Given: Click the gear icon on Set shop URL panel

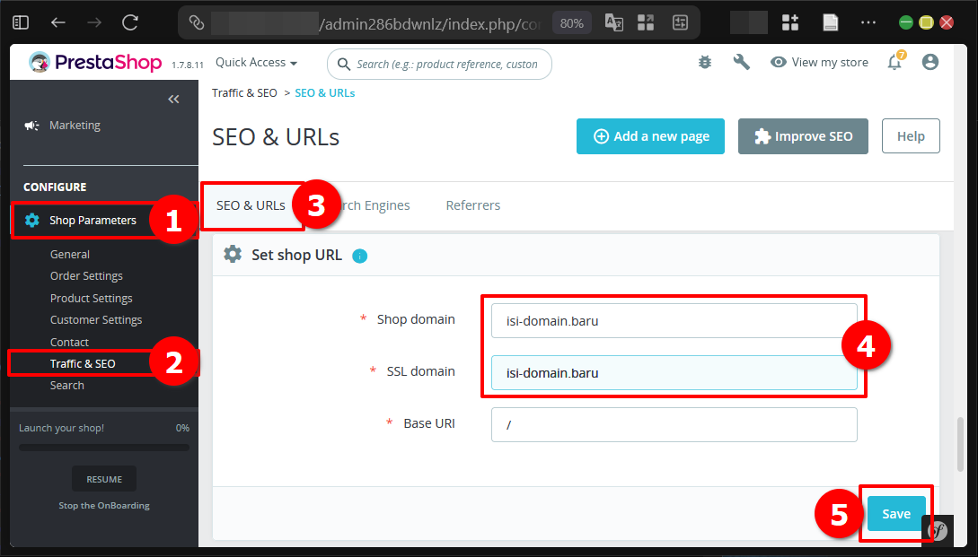Looking at the screenshot, I should (x=233, y=255).
